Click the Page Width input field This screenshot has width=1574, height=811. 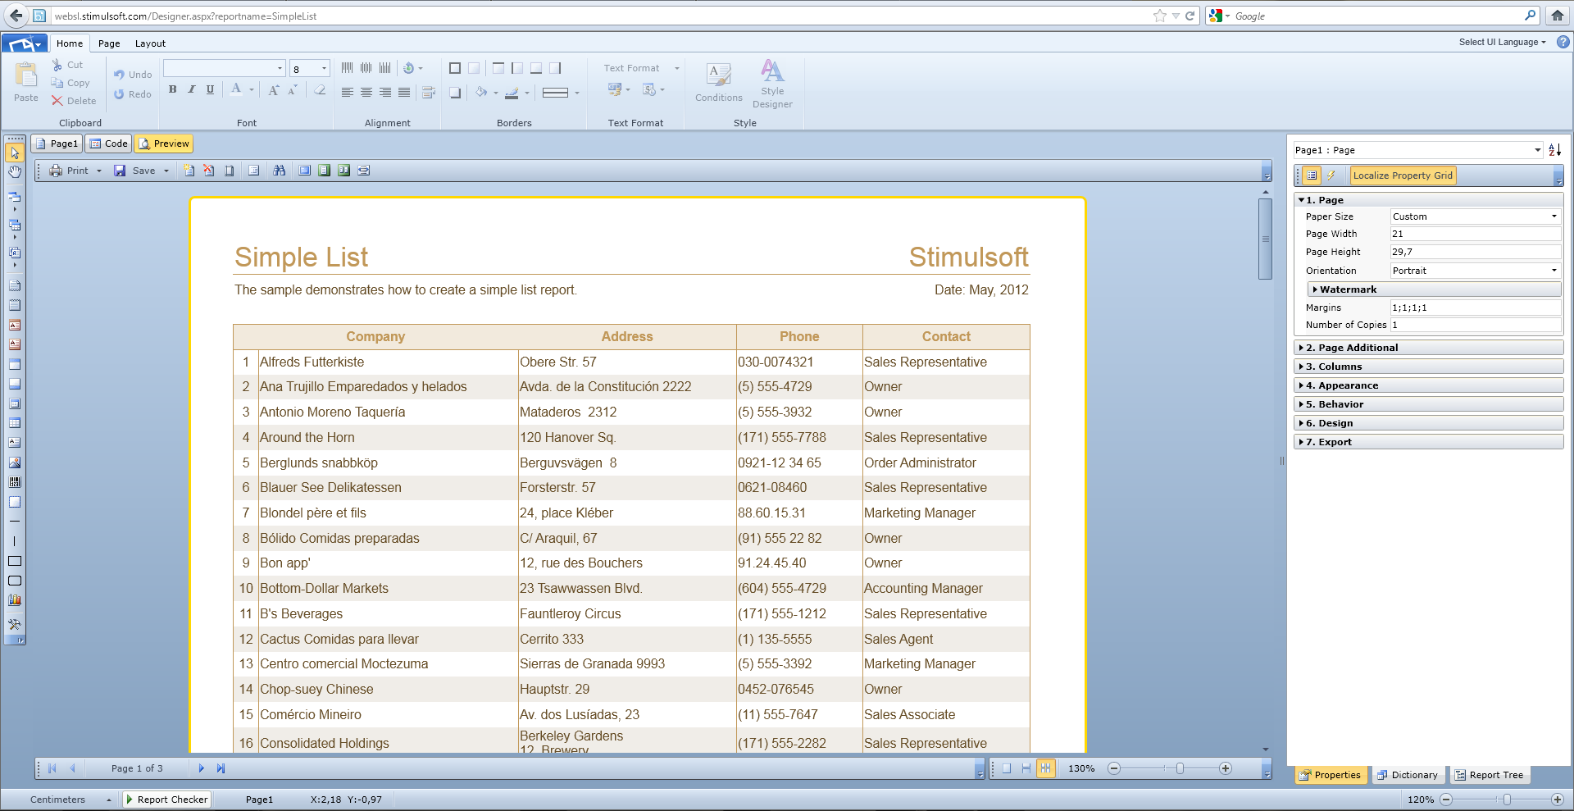coord(1474,235)
